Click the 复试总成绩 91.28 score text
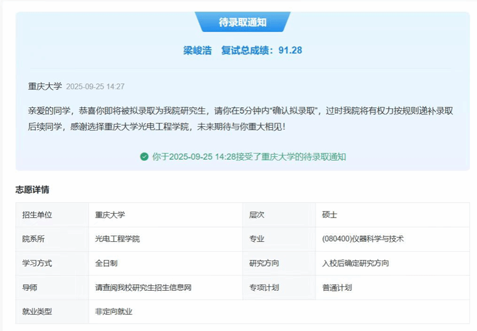Image resolution: width=477 pixels, height=331 pixels. 261,50
